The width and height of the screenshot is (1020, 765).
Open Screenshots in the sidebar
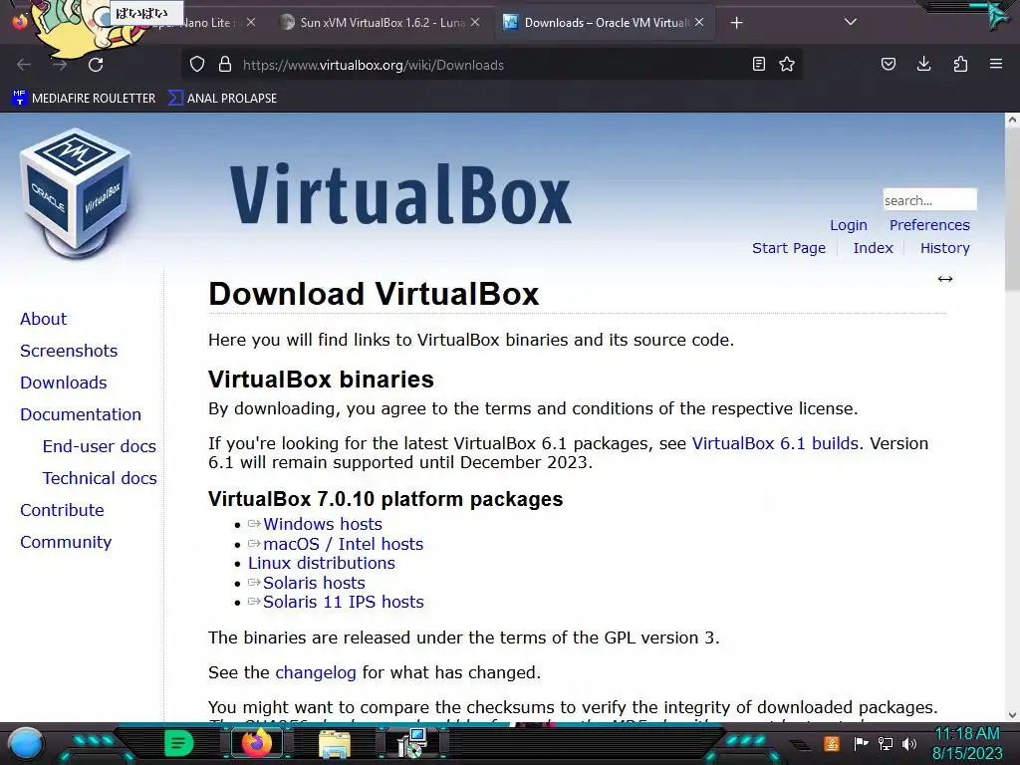(69, 352)
